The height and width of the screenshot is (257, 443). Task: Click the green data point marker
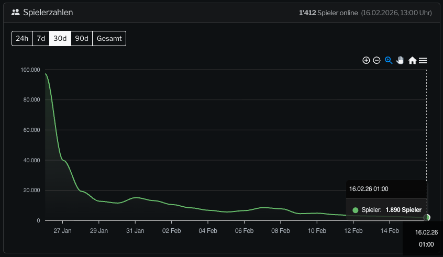[x=427, y=217]
